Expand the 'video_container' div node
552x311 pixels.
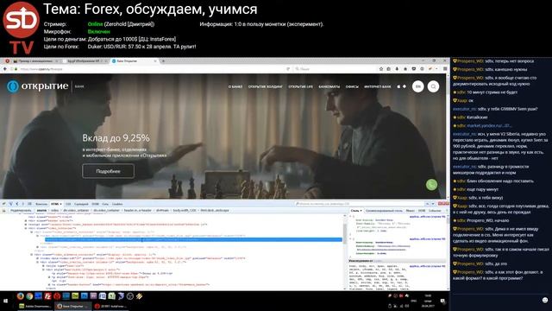click(26, 228)
